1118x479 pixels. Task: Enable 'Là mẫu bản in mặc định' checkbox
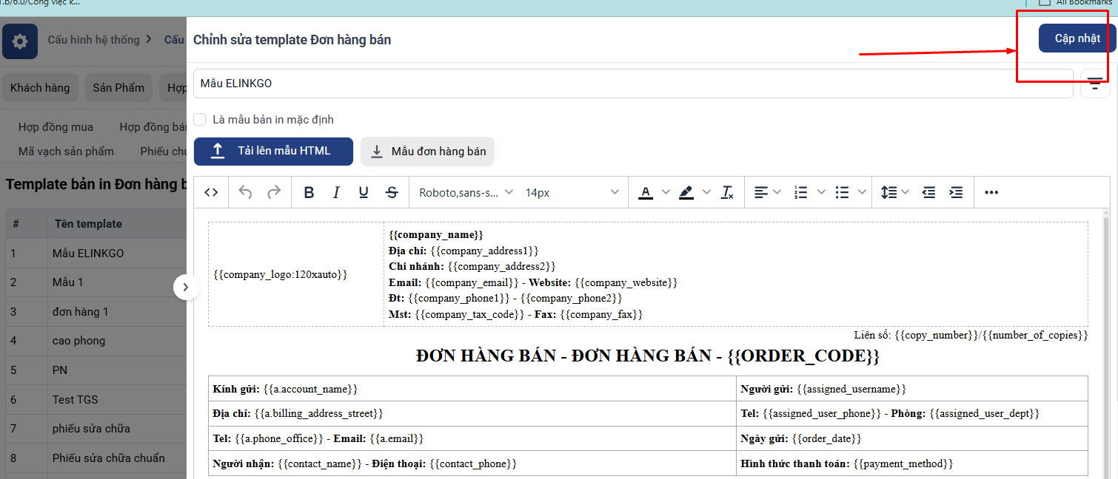200,120
